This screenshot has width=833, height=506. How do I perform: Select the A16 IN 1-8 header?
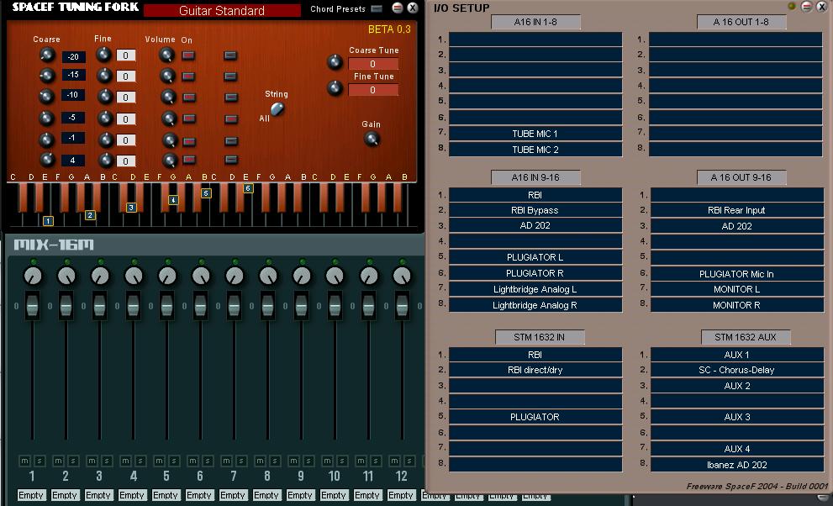pos(535,22)
